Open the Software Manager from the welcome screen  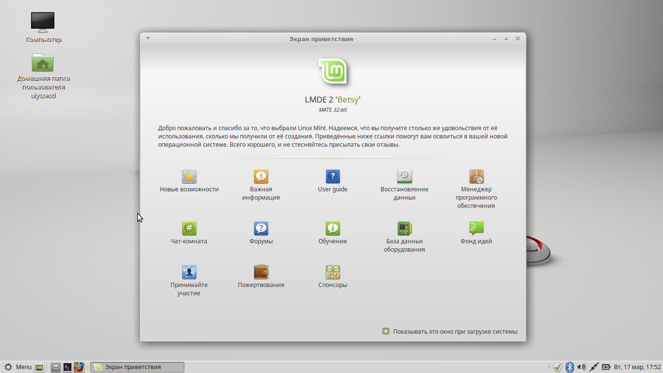pos(476,177)
